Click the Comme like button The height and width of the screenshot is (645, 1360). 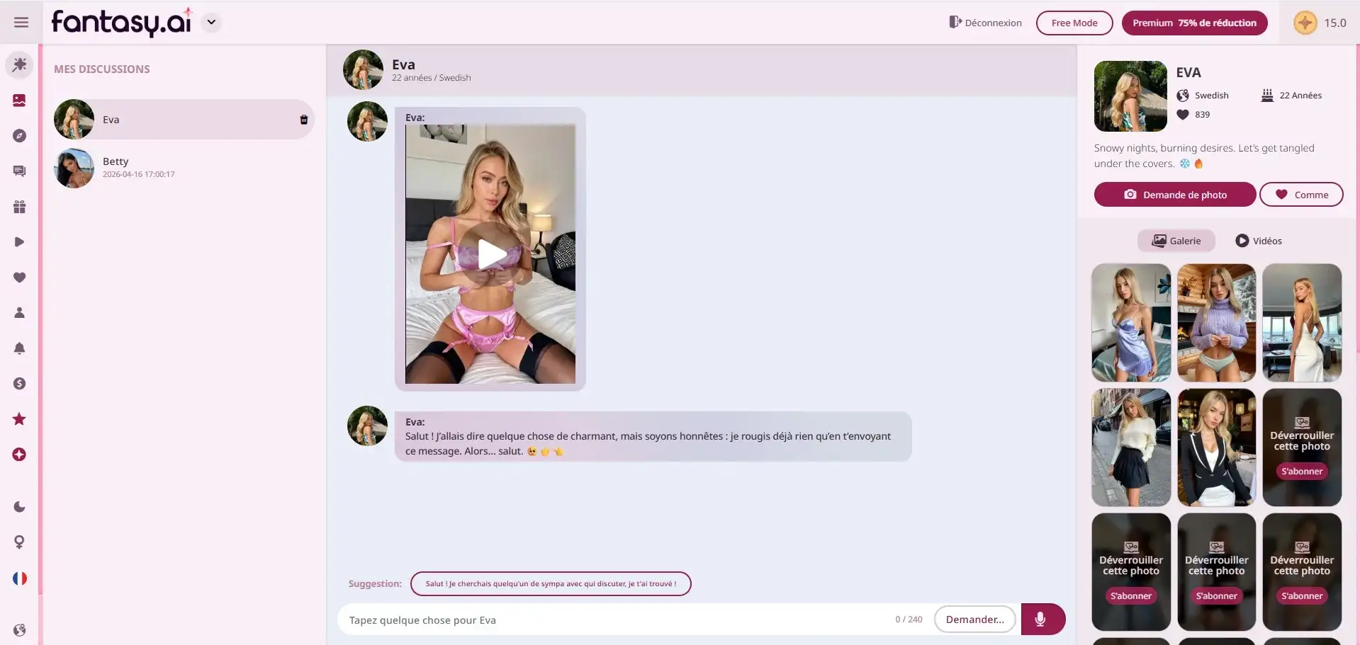1301,194
